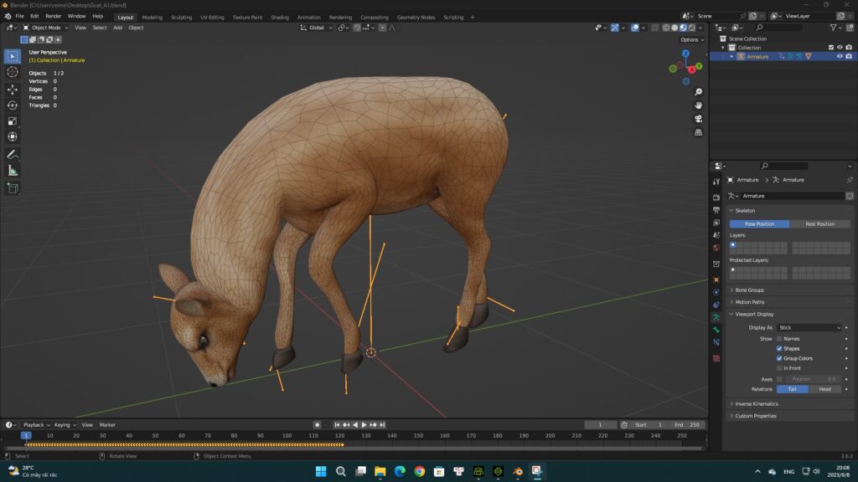Activate the Rotate tool
Image resolution: width=858 pixels, height=482 pixels.
point(12,105)
